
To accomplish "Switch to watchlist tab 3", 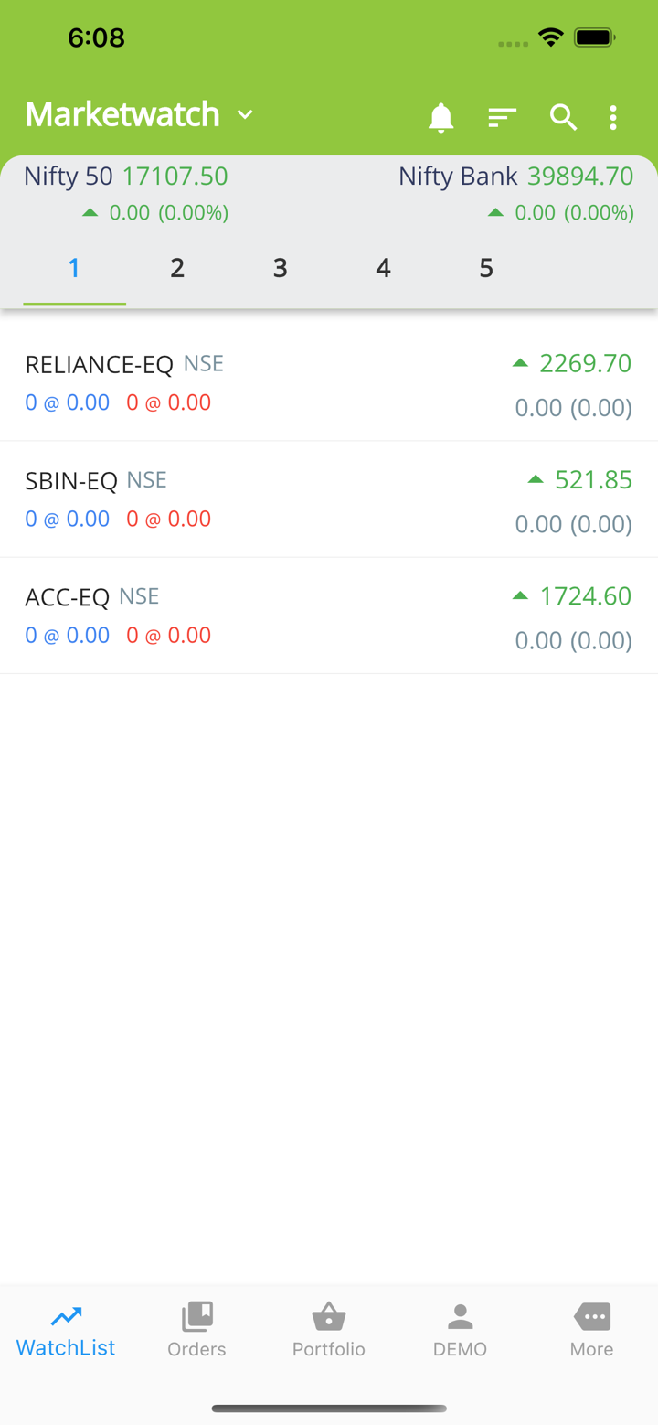I will click(x=281, y=268).
